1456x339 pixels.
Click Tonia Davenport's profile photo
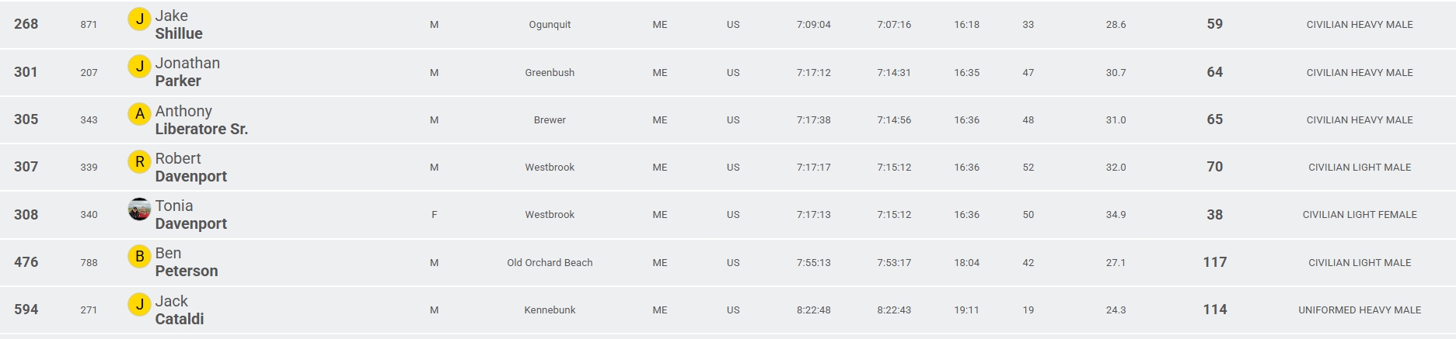point(139,209)
